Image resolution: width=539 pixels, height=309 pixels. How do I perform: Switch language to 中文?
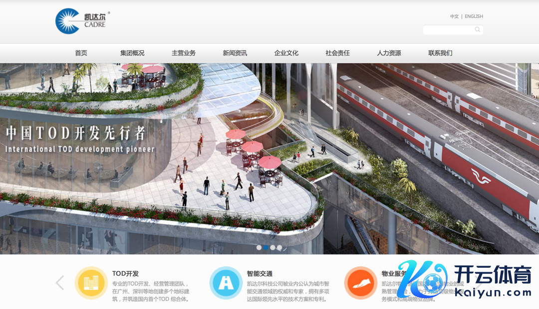pos(454,16)
